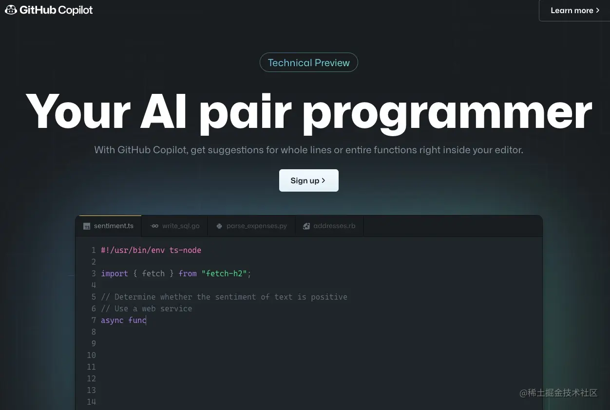Viewport: 610px width, 410px height.
Task: Click line number 1 in the editor gutter
Action: 93,250
